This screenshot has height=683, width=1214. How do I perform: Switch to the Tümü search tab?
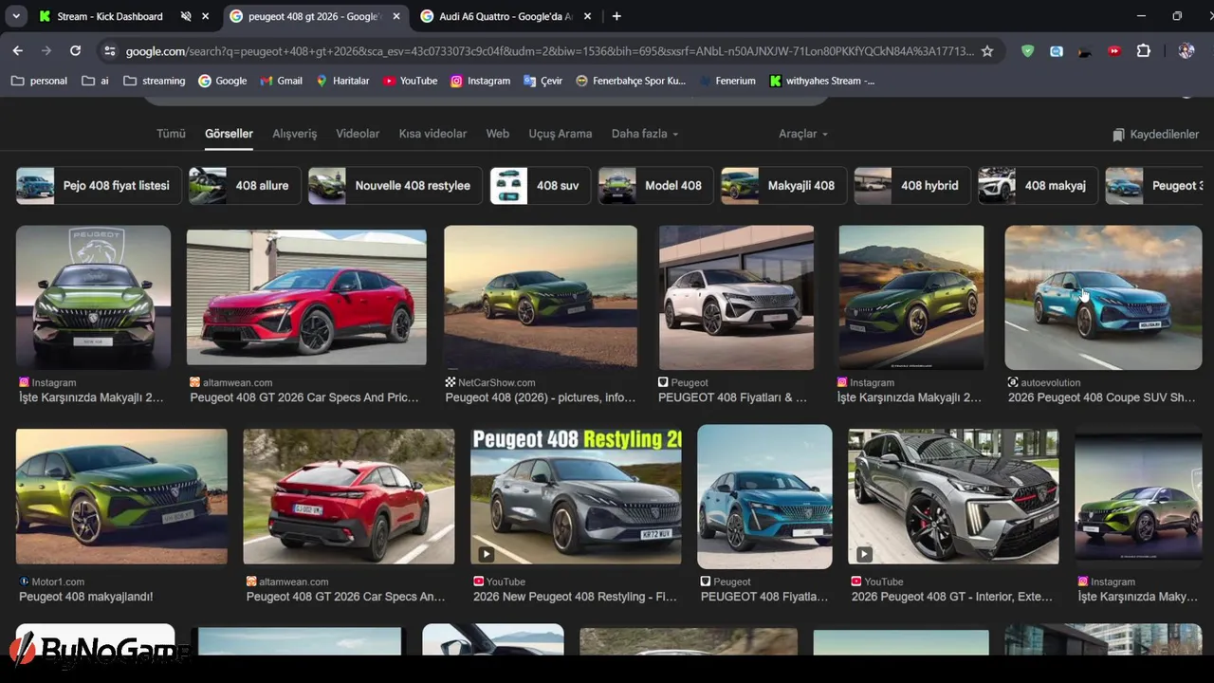click(x=171, y=134)
